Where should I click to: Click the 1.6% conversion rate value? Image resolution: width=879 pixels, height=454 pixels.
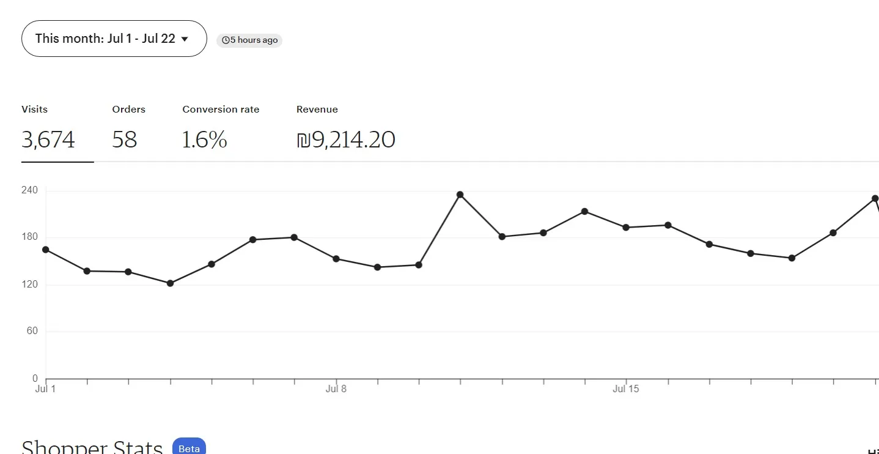pos(205,140)
